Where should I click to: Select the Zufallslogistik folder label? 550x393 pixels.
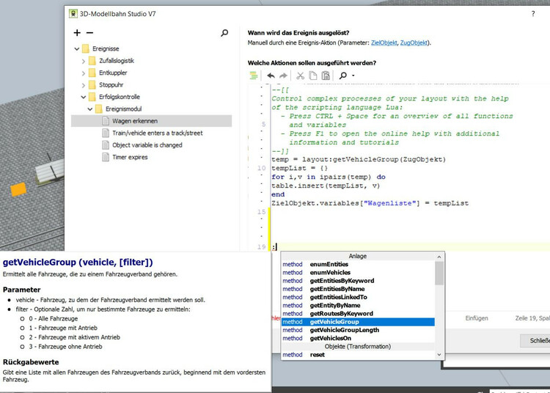[x=117, y=61]
